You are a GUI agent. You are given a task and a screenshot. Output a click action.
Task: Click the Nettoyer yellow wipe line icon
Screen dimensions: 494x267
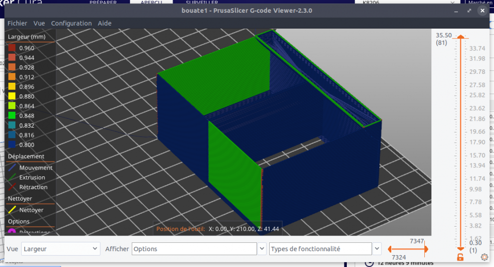coord(12,210)
